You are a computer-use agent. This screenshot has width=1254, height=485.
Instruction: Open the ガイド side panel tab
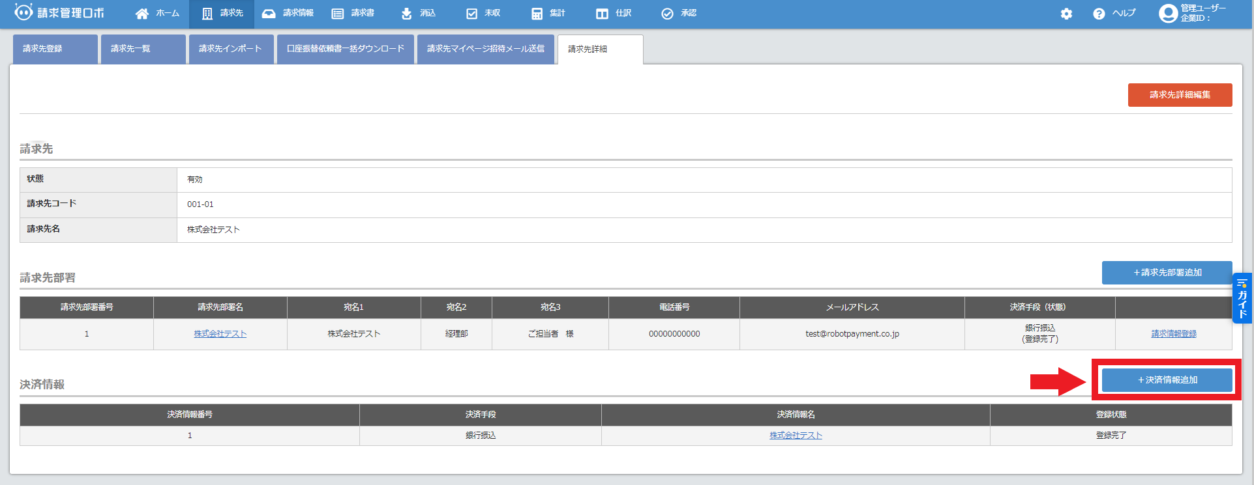[1242, 299]
